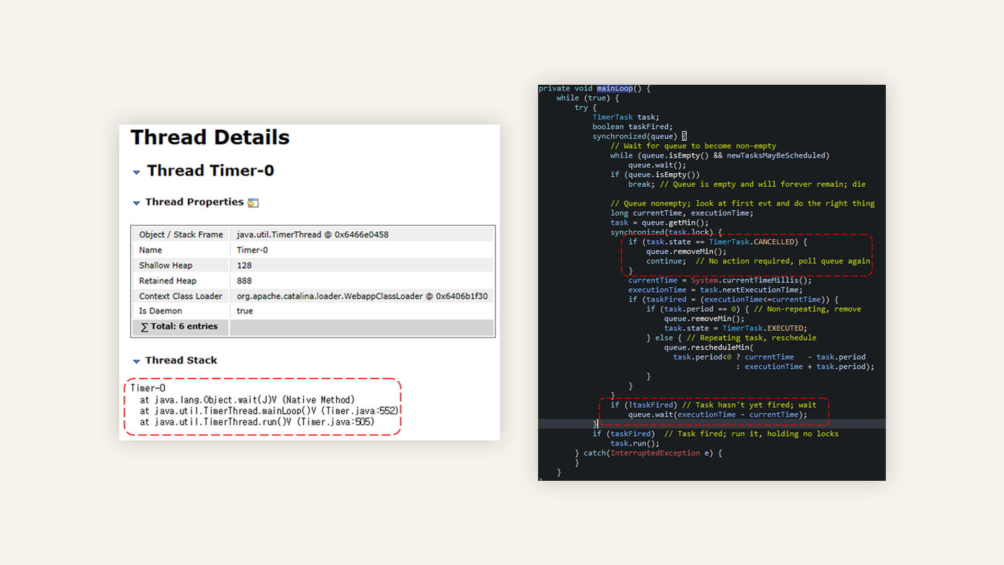Click the Object.wait Native Method stack line
1004x565 pixels.
247,400
